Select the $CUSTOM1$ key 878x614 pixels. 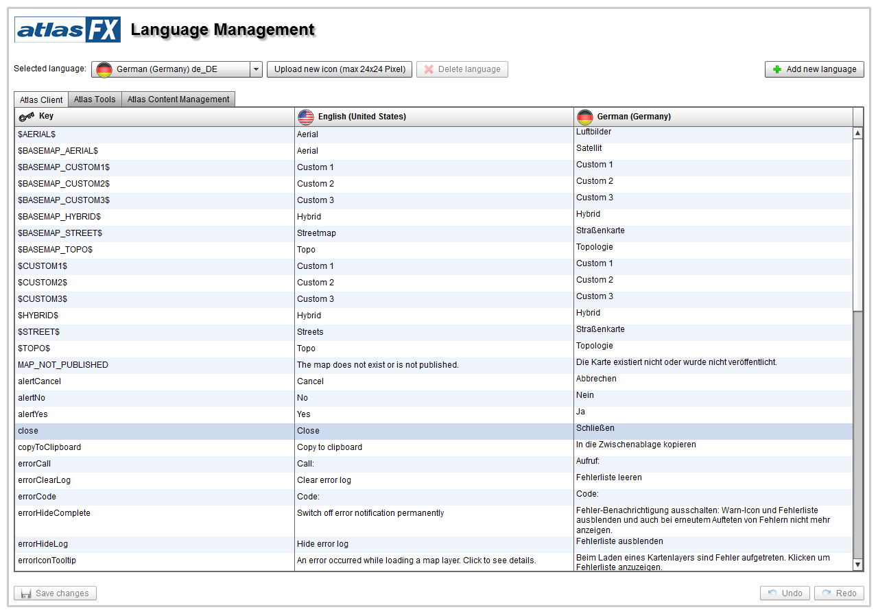coord(43,266)
